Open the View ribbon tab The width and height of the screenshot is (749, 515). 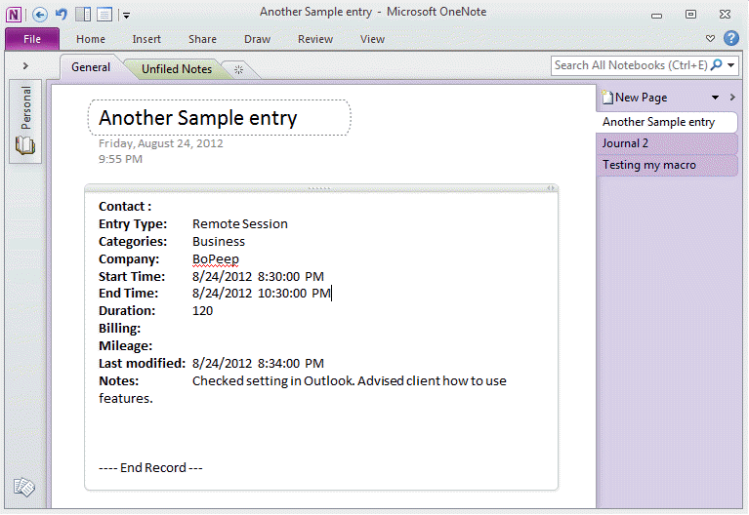(x=372, y=39)
